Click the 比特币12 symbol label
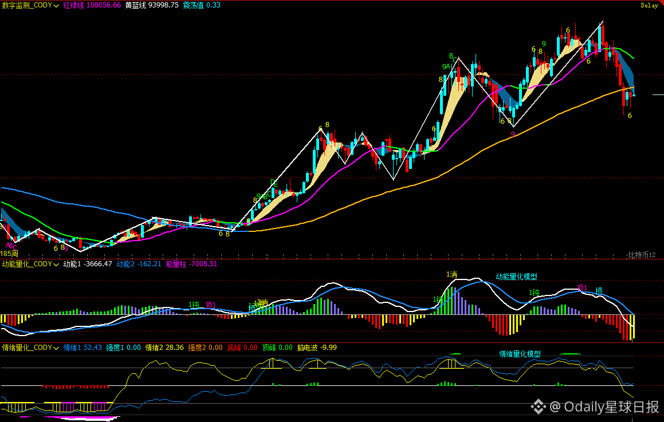This screenshot has height=422, width=664. [642, 255]
